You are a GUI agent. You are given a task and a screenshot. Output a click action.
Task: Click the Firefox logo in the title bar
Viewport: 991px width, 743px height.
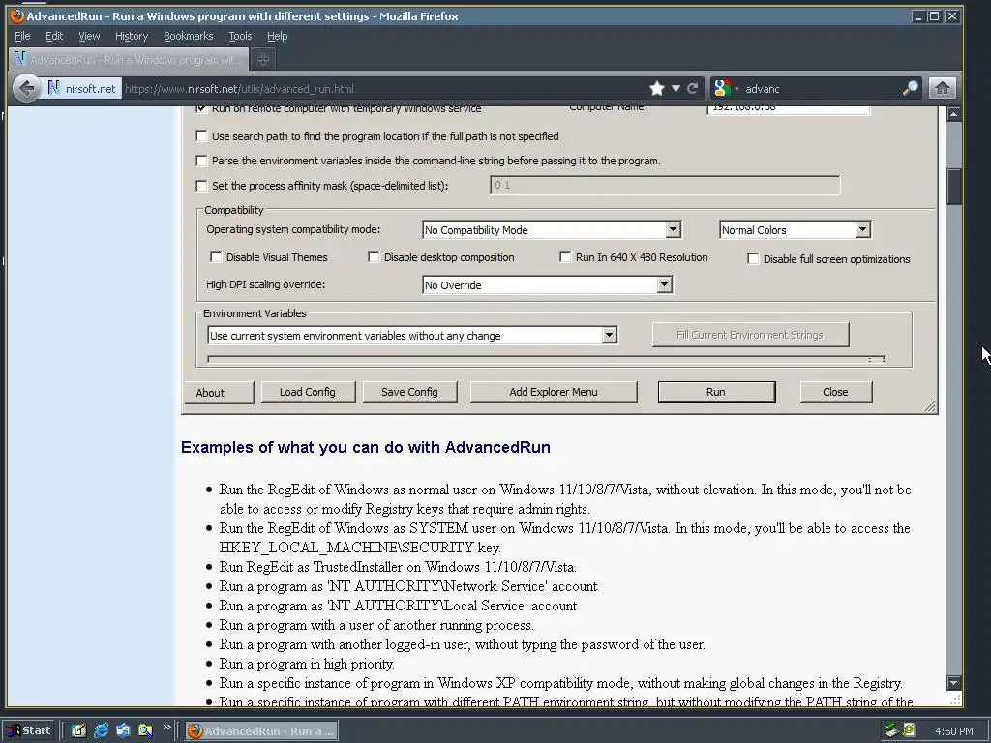[16, 15]
